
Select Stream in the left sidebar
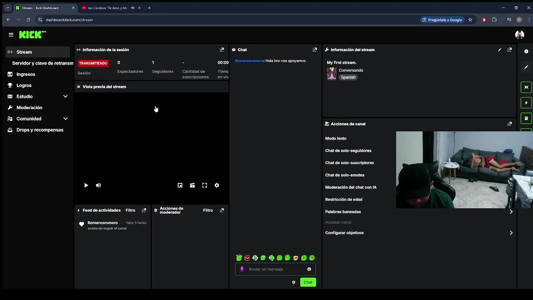[37, 52]
